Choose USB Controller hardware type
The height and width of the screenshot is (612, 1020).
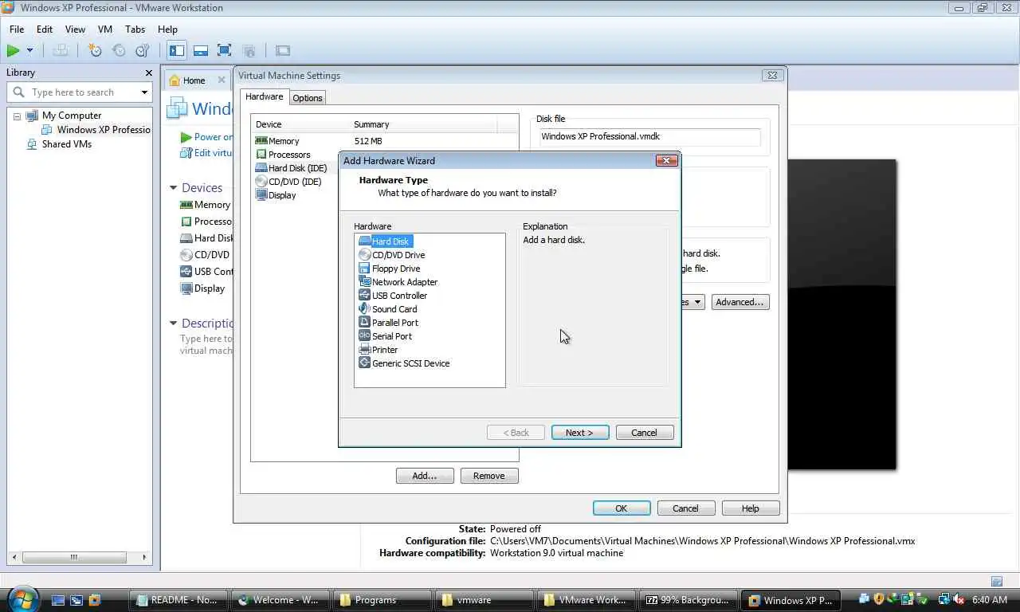393,296
